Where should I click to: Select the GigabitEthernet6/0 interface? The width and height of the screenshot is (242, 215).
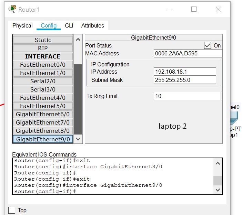pyautogui.click(x=43, y=114)
